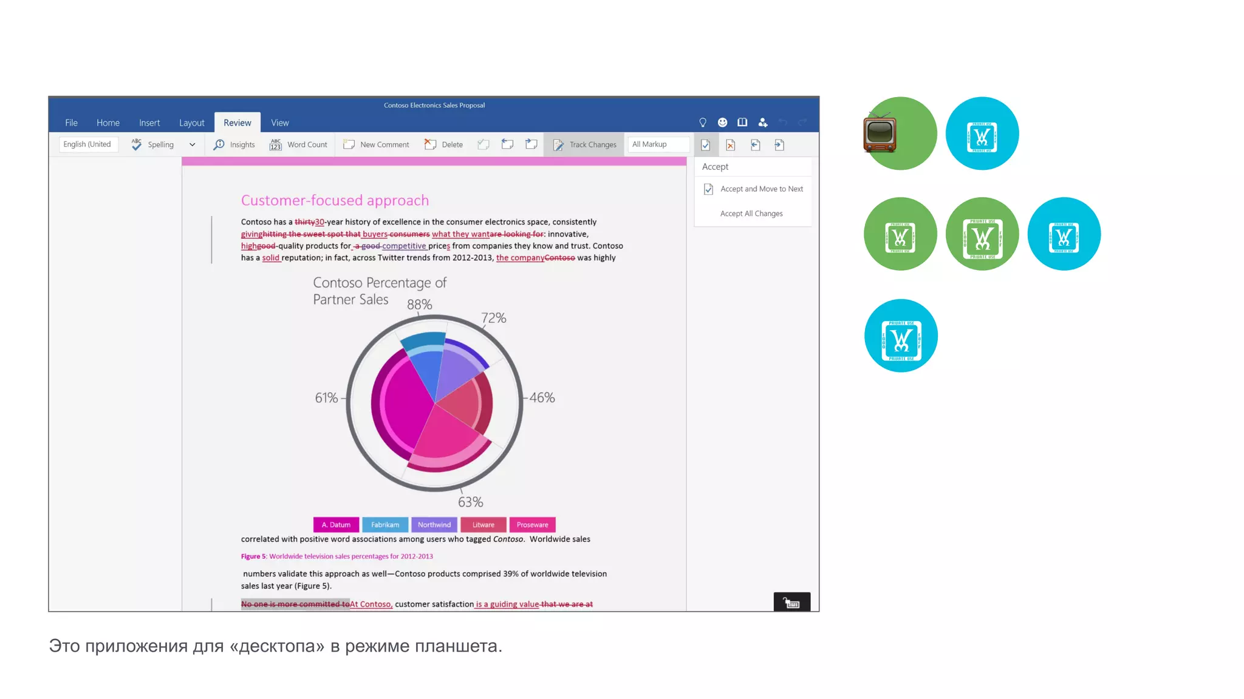Choose Accept All Changes
This screenshot has height=699, width=1244.
coord(751,214)
